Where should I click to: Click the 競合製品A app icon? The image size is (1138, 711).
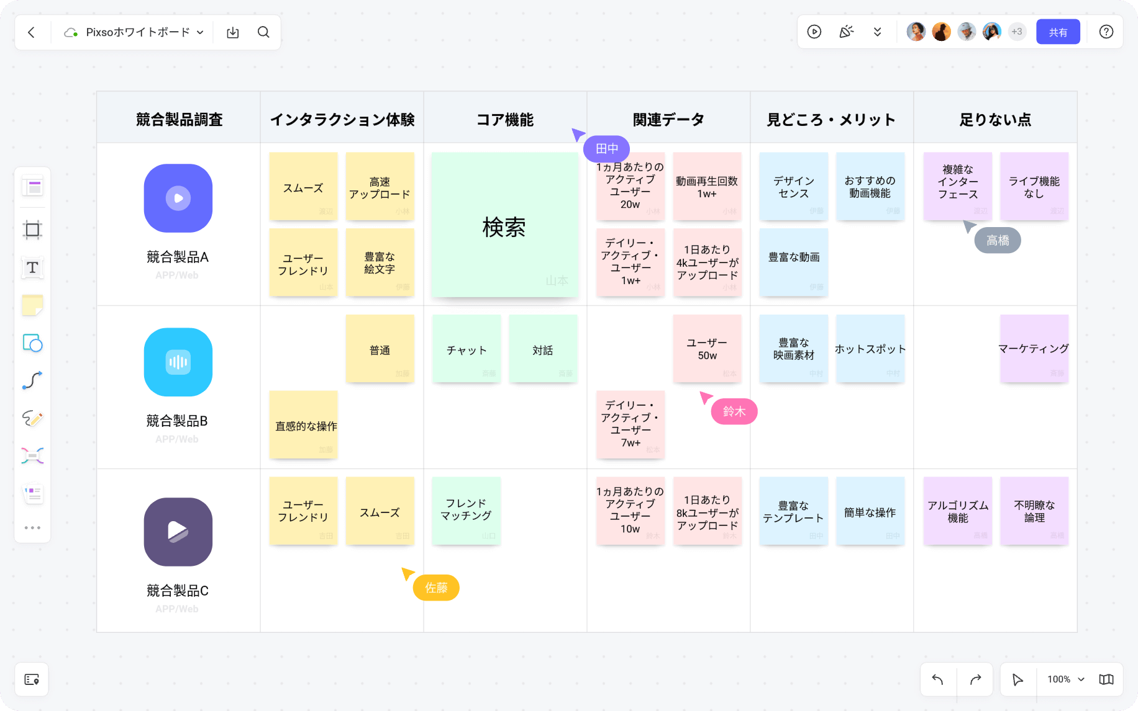pos(178,199)
